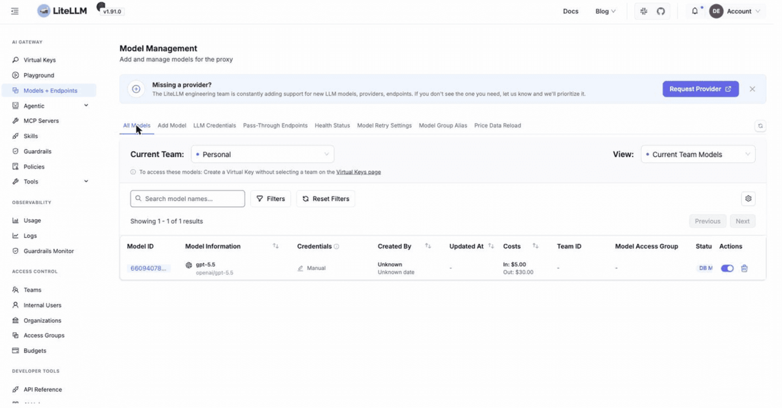
Task: Sort by Costs column
Action: (535, 246)
